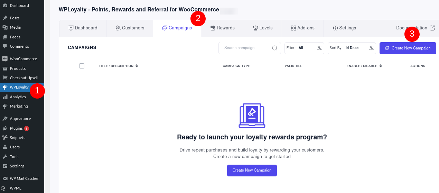Click the Snippets scissors icon
This screenshot has height=193, width=439.
point(5,138)
